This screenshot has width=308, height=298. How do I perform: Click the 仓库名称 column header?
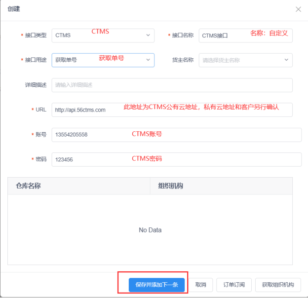[79, 186]
